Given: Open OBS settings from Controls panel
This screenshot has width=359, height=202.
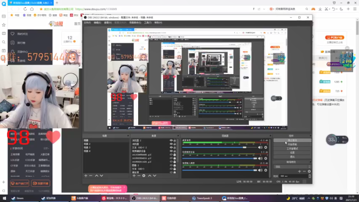Looking at the screenshot, I should point(292,153).
